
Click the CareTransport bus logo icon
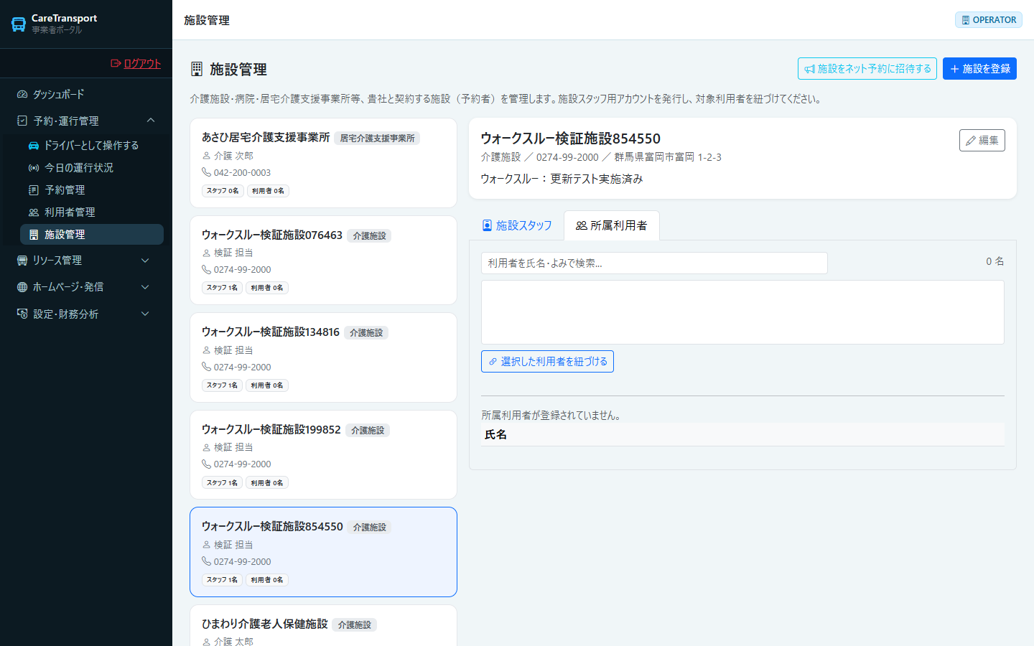[x=19, y=24]
